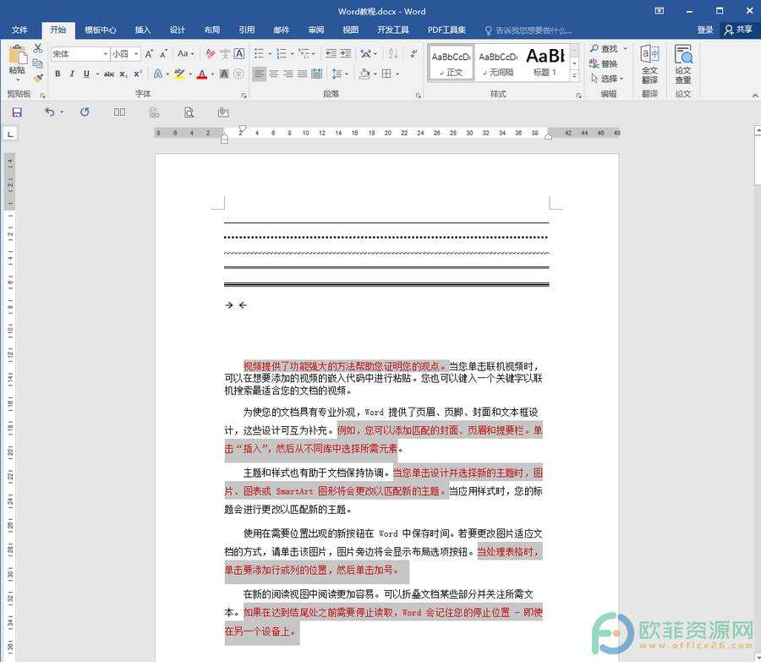Toggle Italic formatting
The image size is (761, 662).
tap(72, 74)
